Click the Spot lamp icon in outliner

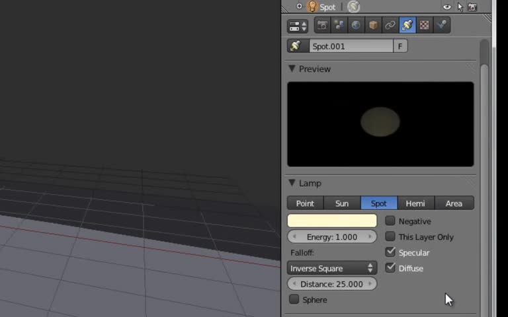312,7
